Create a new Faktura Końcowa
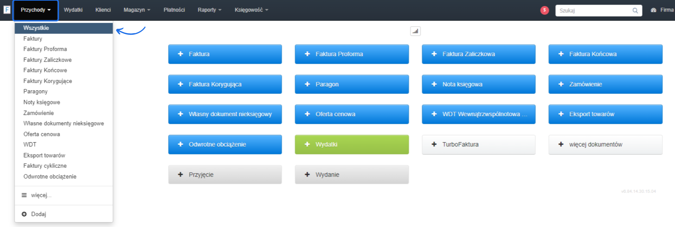 pos(605,54)
